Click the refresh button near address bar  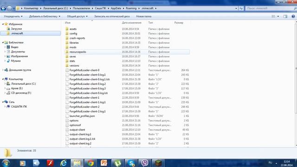tap(241, 8)
